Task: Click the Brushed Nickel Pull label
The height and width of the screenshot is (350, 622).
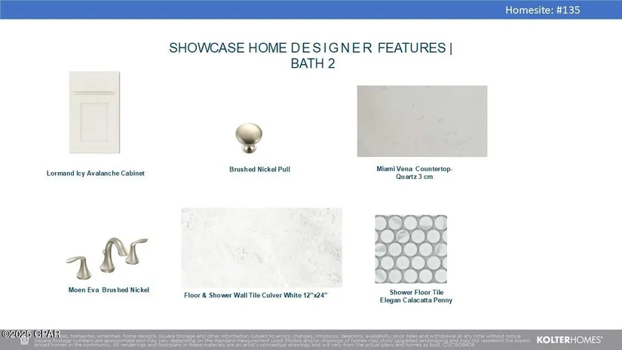Action: click(x=259, y=170)
